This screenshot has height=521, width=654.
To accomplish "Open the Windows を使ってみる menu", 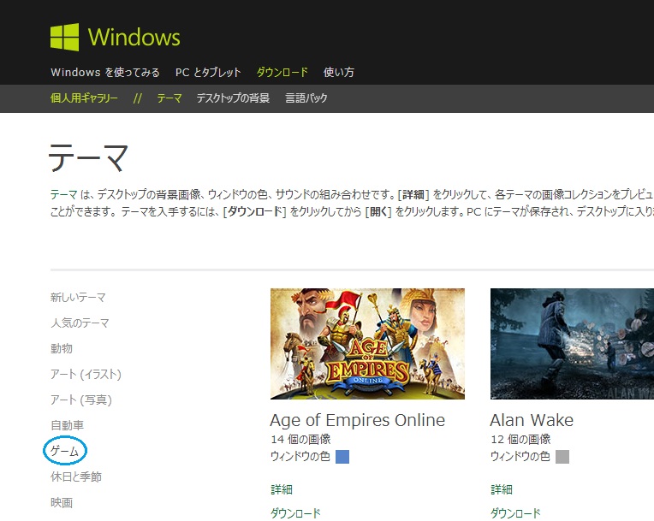I will point(105,73).
